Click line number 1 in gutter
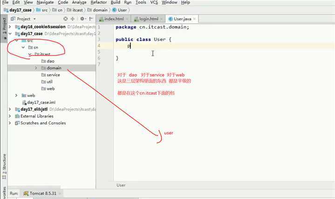The image size is (335, 199). (x=99, y=27)
